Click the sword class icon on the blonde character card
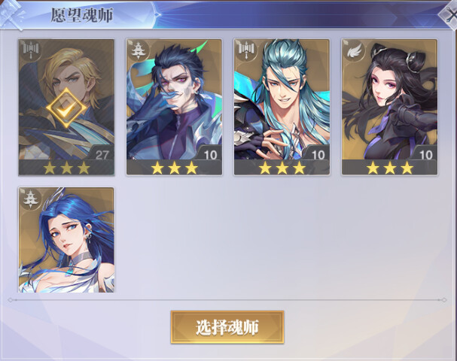Screen dimensions: 457x361 click(x=31, y=50)
